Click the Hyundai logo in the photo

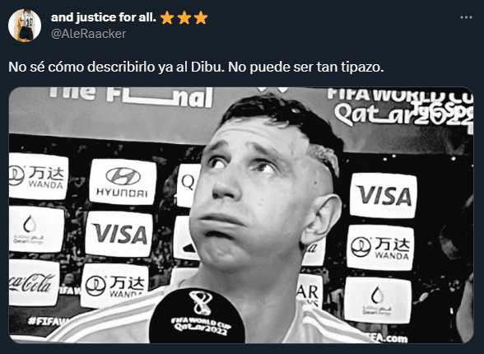[123, 182]
